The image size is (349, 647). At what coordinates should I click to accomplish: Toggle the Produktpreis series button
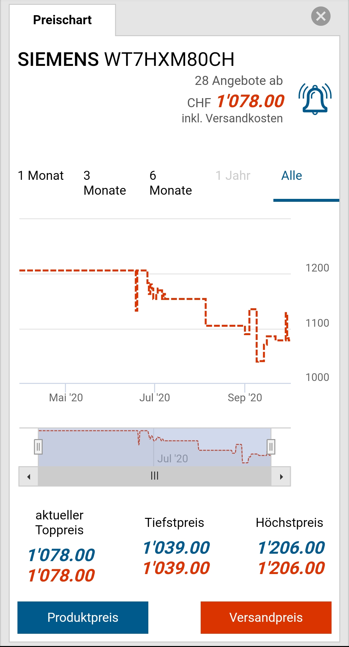[83, 617]
